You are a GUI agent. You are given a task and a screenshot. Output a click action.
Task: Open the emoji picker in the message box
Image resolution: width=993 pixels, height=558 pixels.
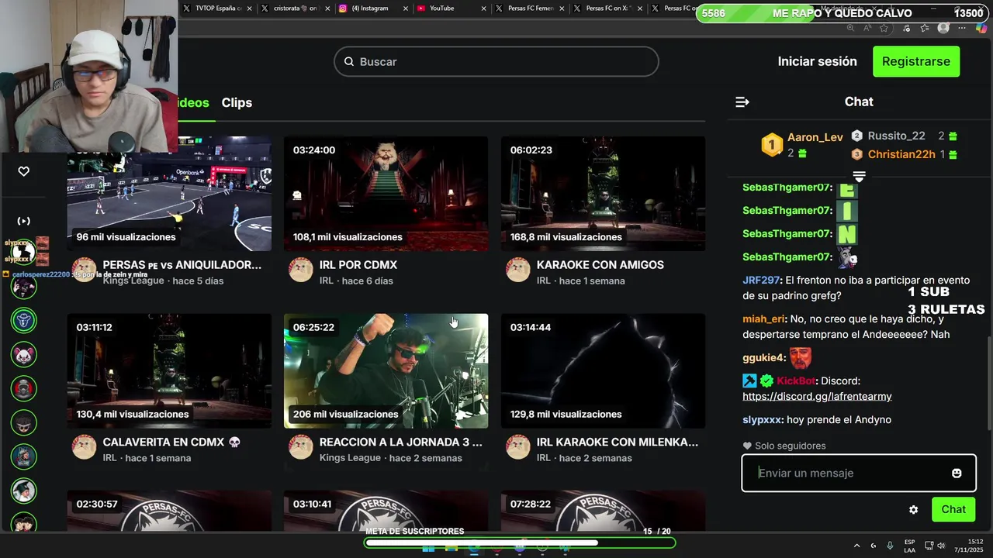click(957, 473)
